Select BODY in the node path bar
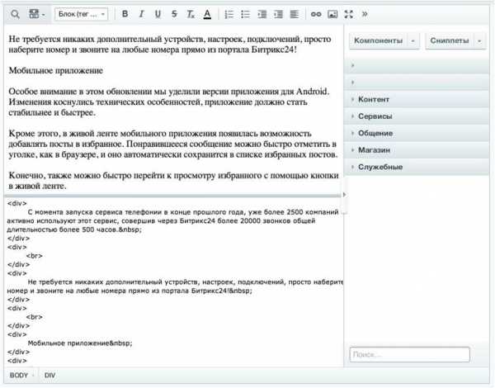The height and width of the screenshot is (388, 495). (x=19, y=376)
